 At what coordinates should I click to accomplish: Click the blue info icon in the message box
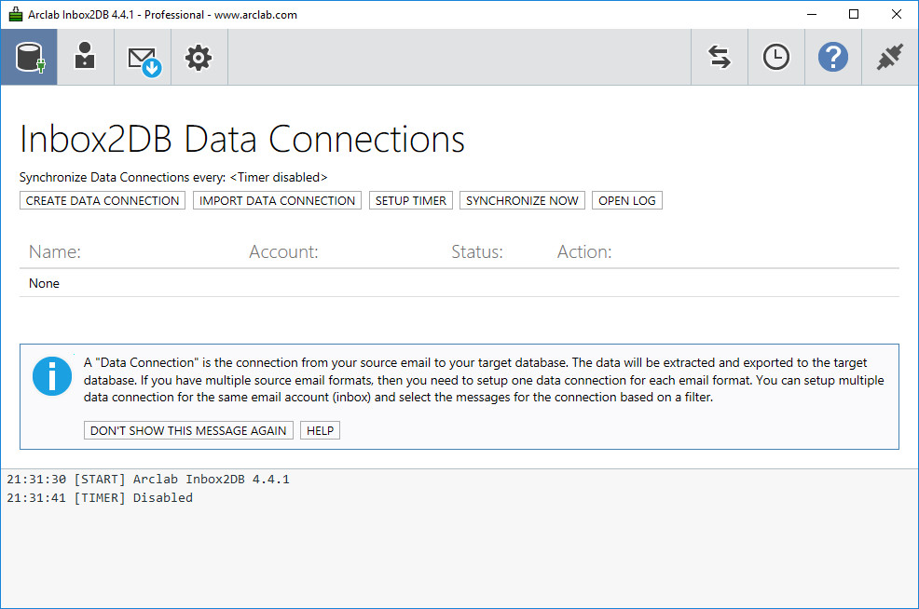[51, 376]
